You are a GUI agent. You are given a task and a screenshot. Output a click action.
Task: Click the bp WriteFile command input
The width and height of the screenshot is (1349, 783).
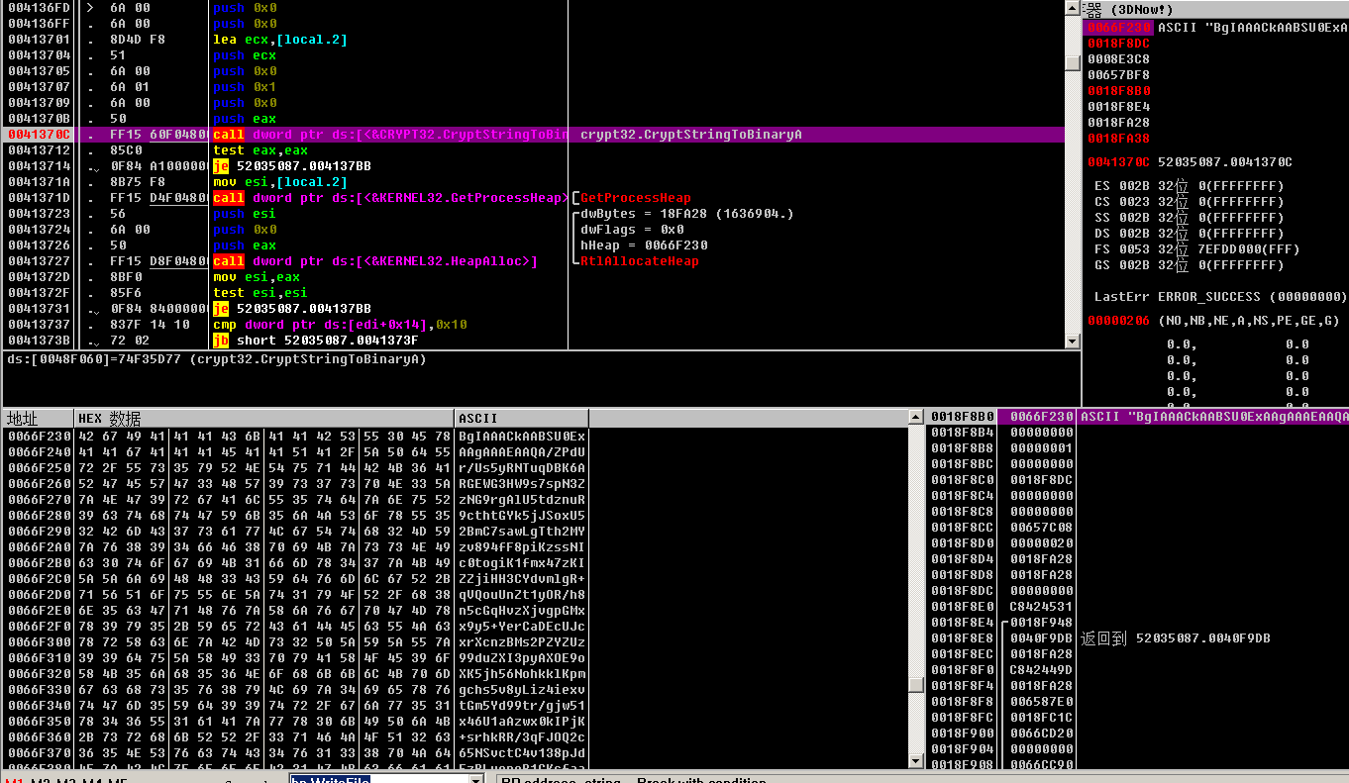(376, 780)
